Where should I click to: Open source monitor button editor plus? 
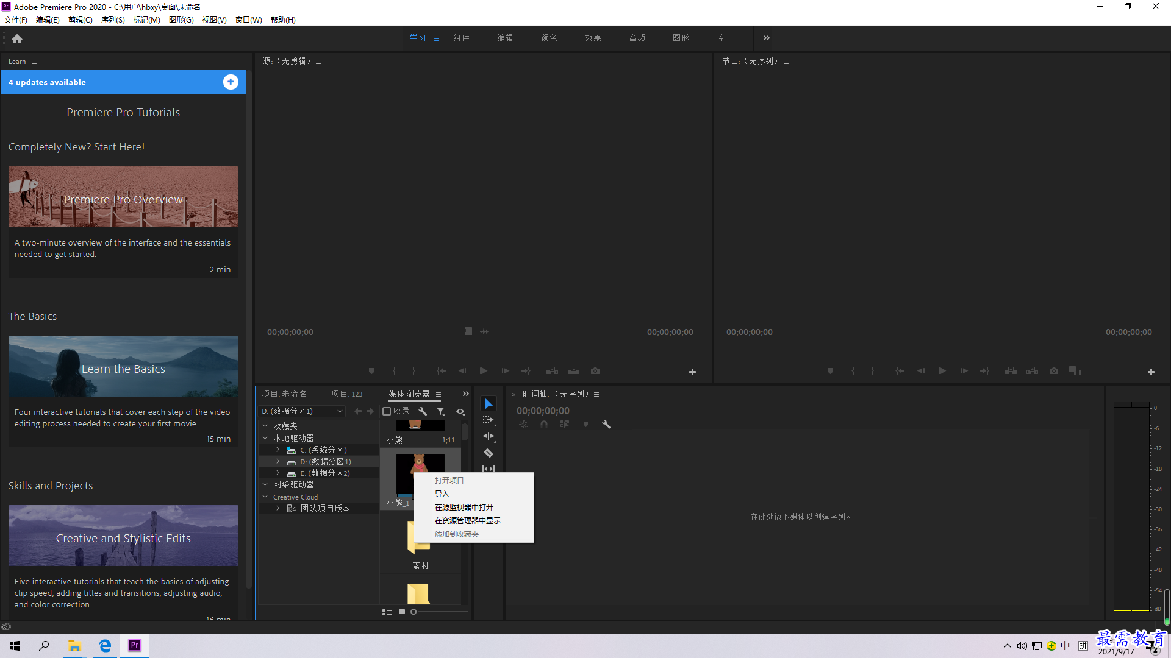pyautogui.click(x=692, y=372)
